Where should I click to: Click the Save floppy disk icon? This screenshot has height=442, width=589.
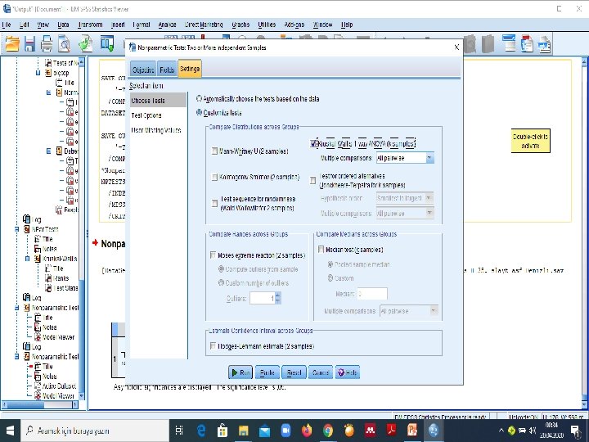click(x=29, y=43)
